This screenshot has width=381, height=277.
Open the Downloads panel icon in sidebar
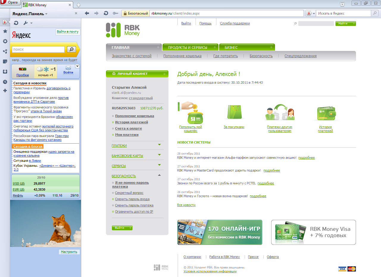(5, 71)
